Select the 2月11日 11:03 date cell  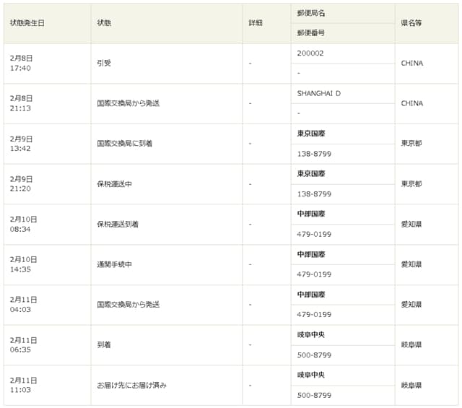point(48,386)
